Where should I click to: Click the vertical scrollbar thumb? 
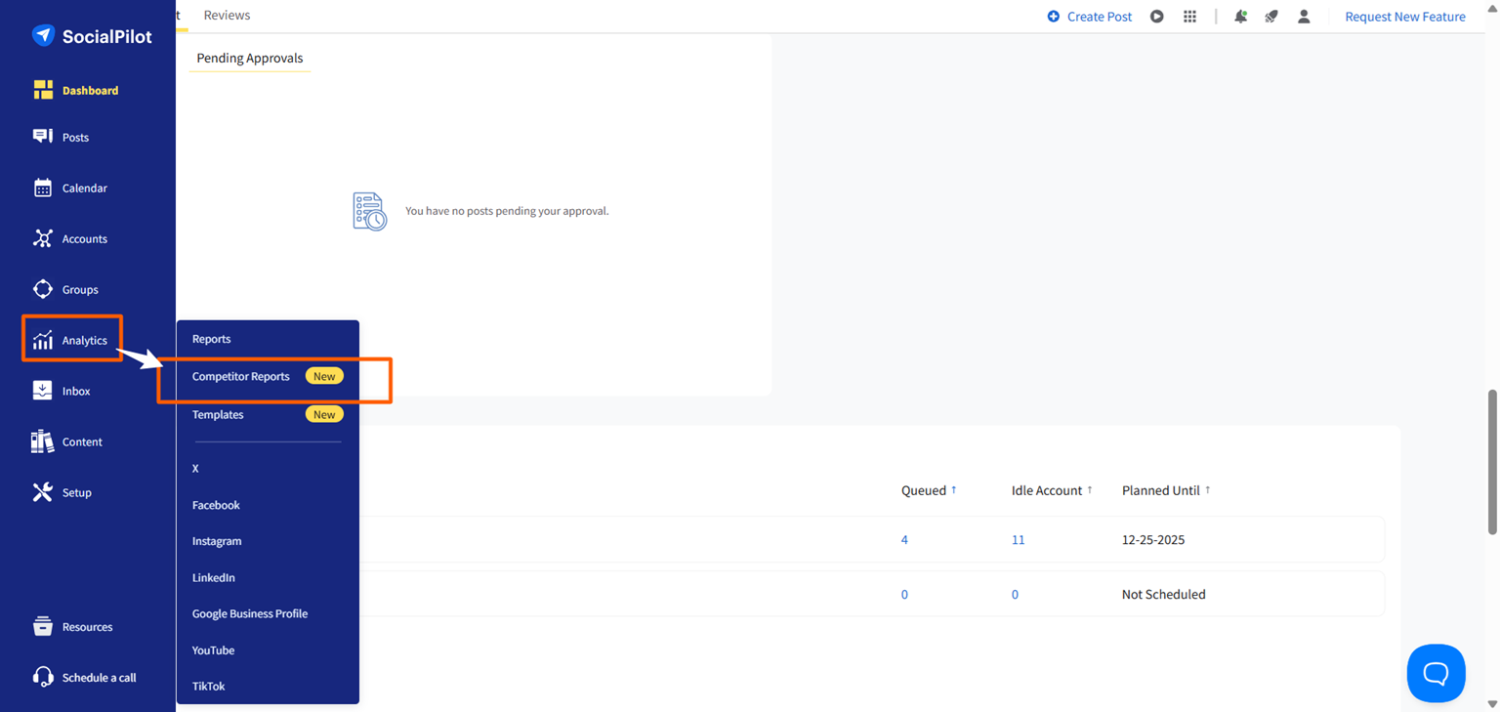coord(1491,462)
